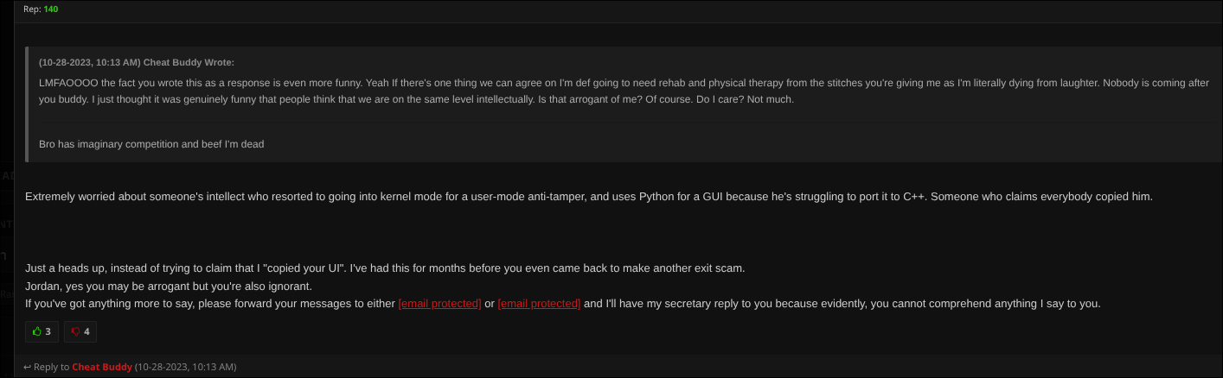Click the quote header date (10-28-2023, 10:13 AM)

pos(89,62)
